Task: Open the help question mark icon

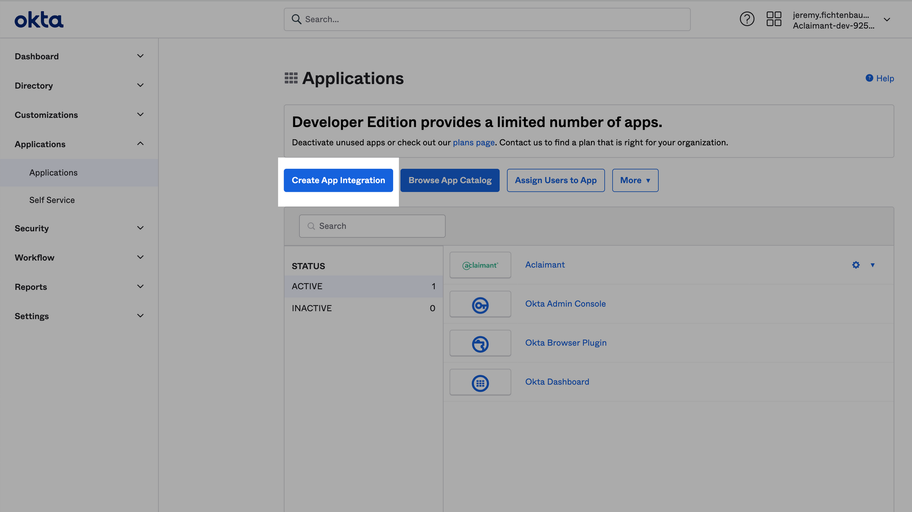Action: [x=747, y=19]
